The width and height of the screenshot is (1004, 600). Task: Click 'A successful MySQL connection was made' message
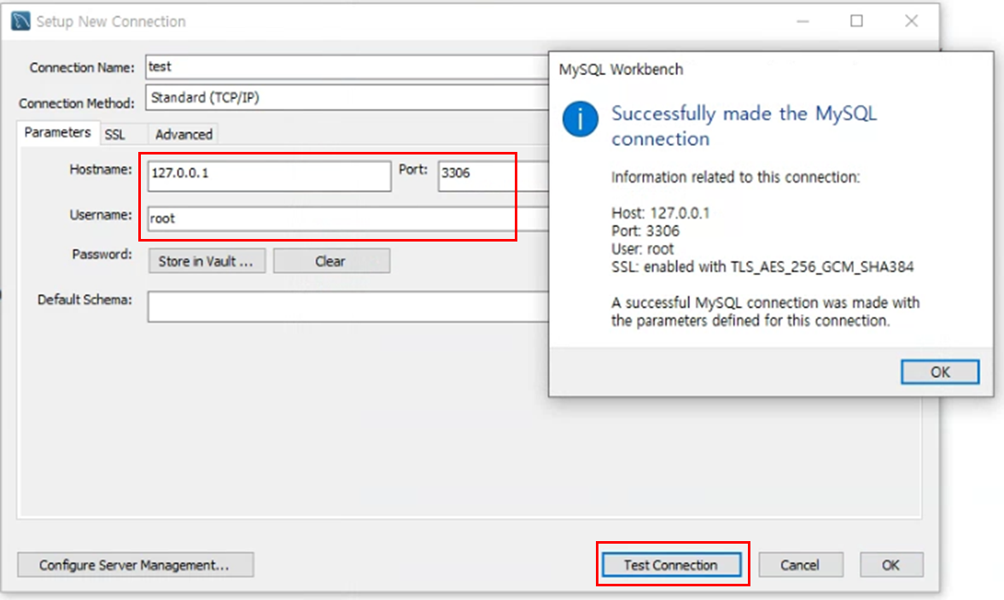pyautogui.click(x=765, y=312)
